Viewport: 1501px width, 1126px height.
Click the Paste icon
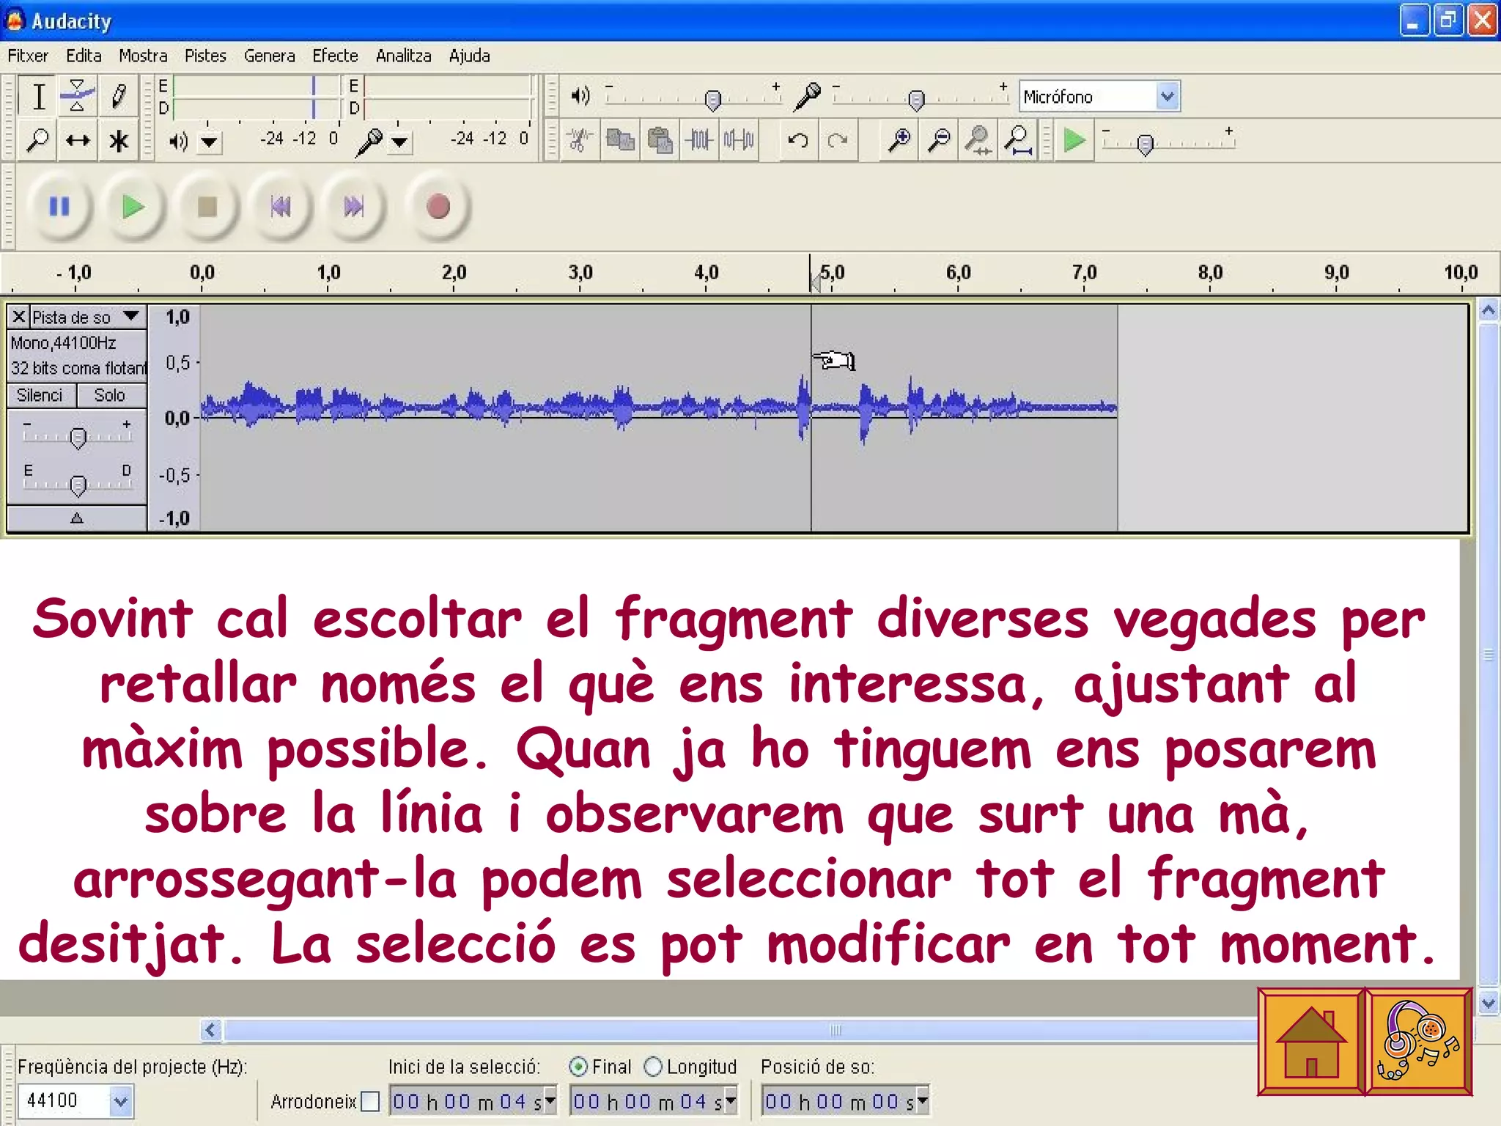point(660,139)
